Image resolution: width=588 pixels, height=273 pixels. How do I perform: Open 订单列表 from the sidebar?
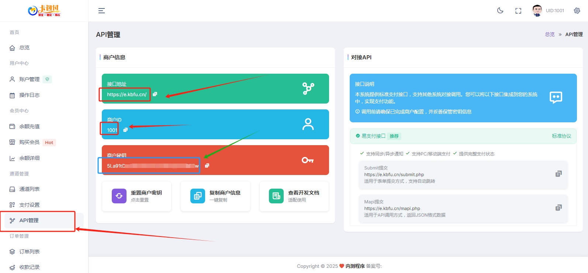click(29, 252)
